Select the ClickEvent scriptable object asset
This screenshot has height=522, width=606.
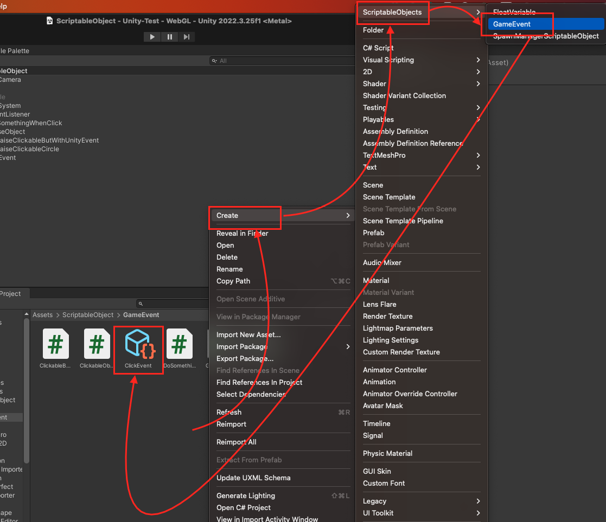138,349
